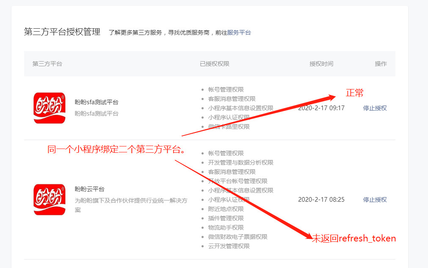Screen dimensions: 428x268
Task: Select the bold 盼盼sfa测试平台 platform name
Action: [97, 102]
